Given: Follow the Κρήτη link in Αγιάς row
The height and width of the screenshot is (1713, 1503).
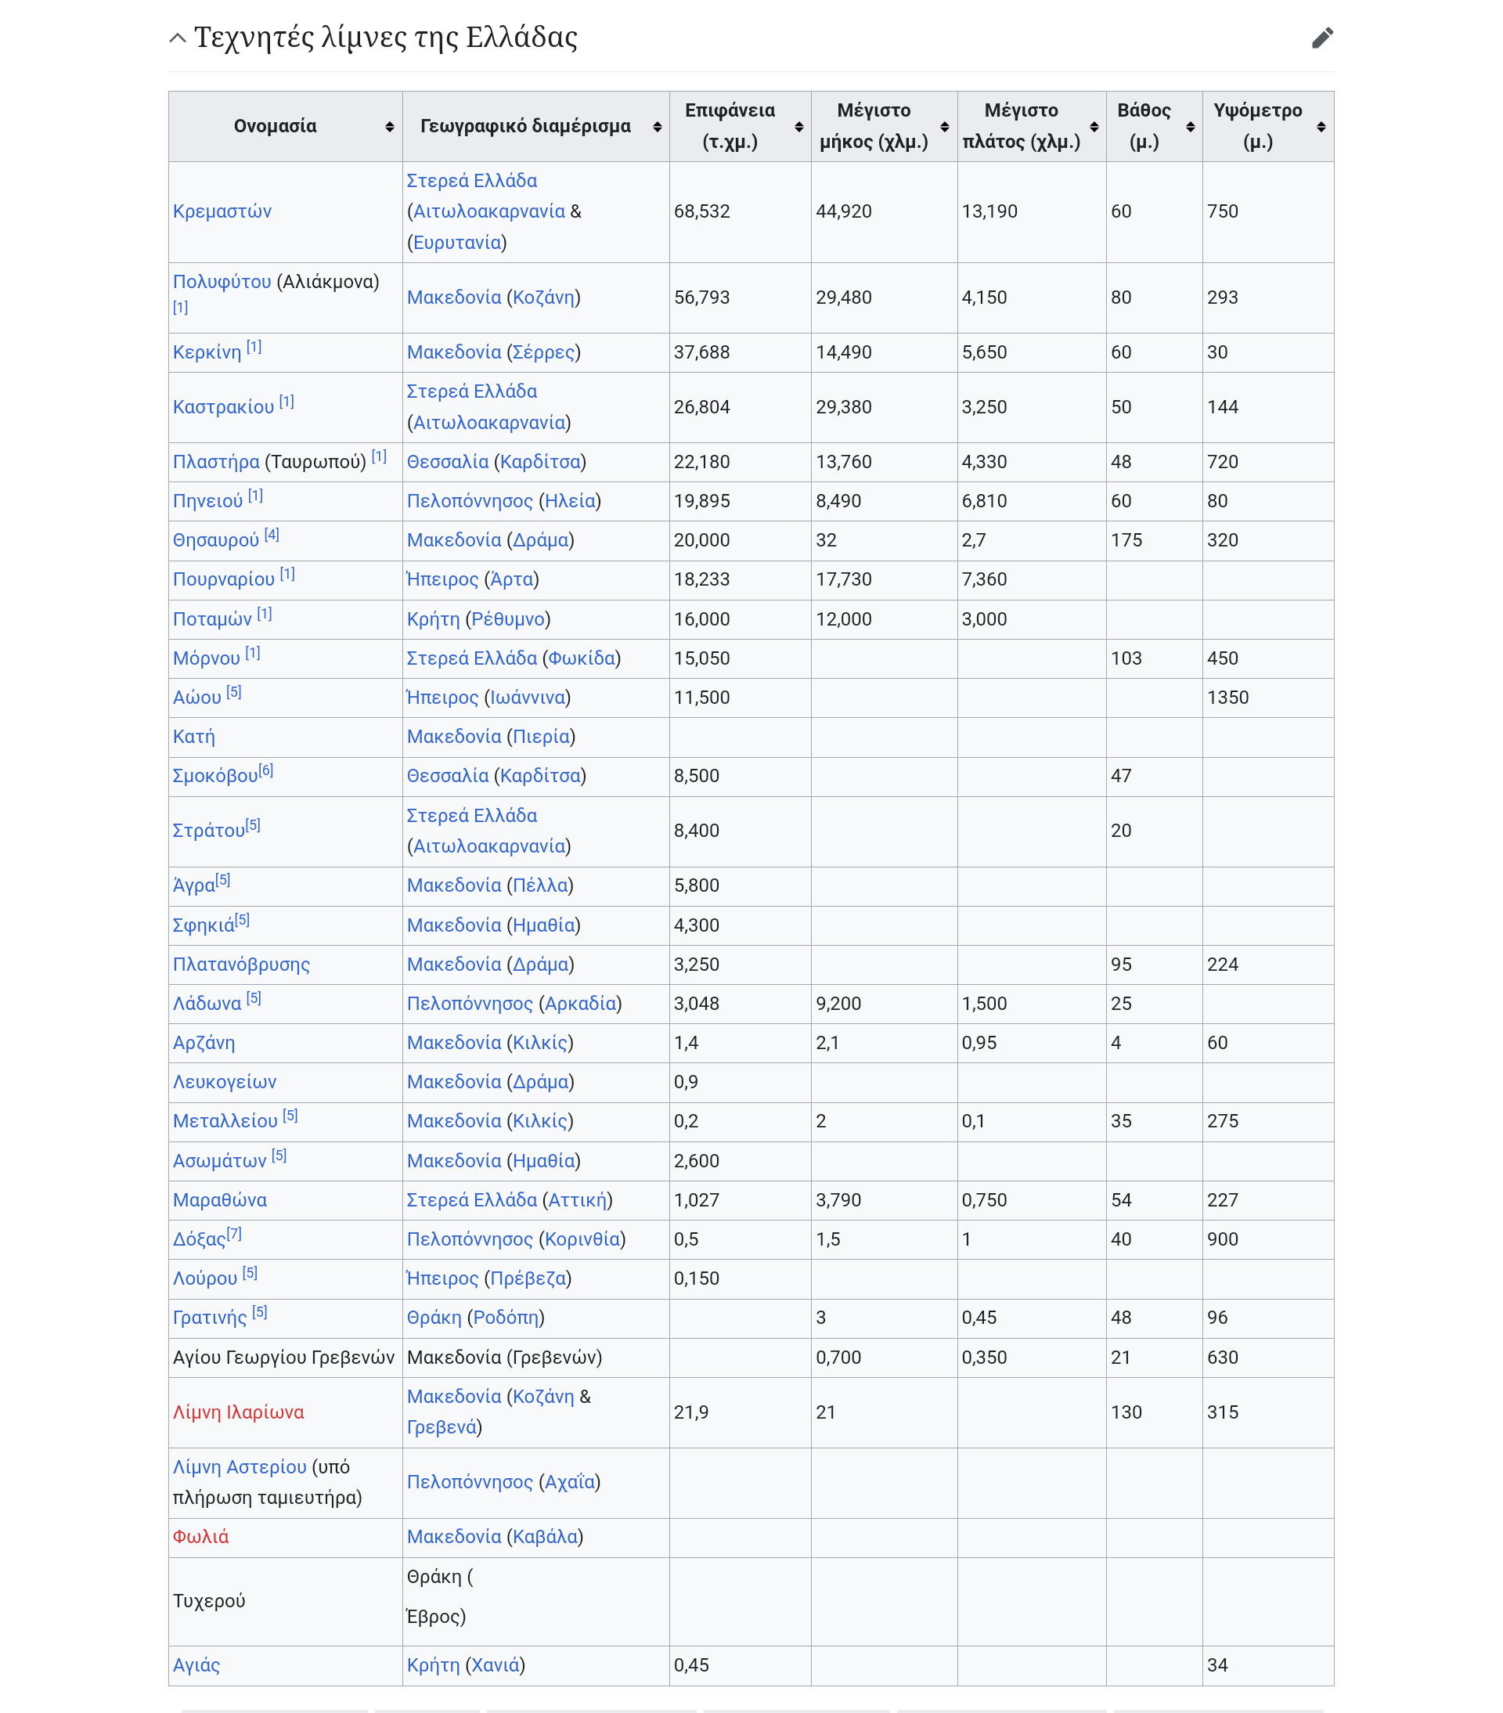Looking at the screenshot, I should (x=433, y=1665).
